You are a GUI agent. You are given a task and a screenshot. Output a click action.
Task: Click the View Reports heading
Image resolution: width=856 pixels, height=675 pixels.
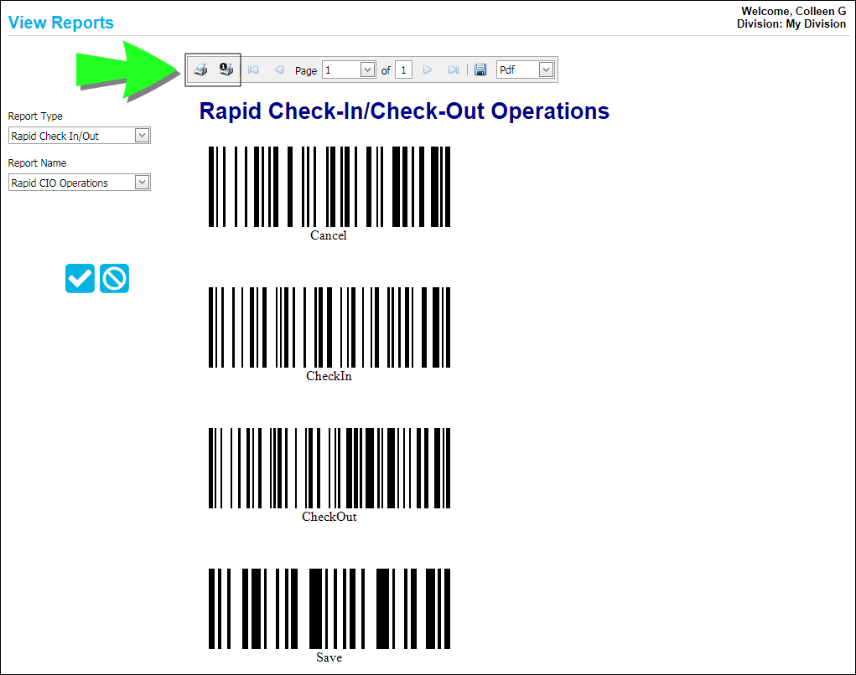tap(60, 23)
